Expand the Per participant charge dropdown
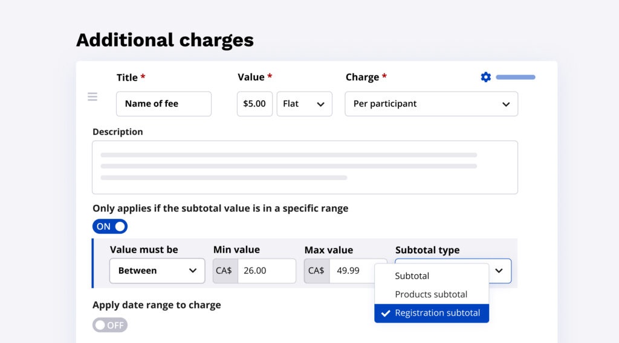 click(431, 104)
